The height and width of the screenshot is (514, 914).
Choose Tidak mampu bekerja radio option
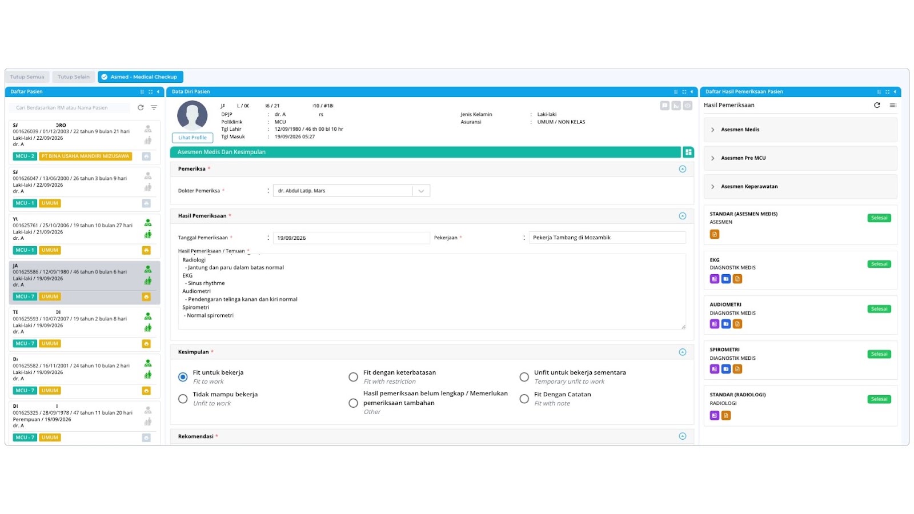click(183, 399)
